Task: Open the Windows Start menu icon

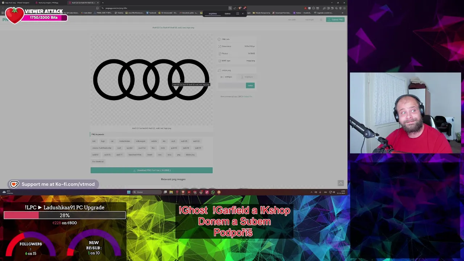Action: (x=129, y=192)
